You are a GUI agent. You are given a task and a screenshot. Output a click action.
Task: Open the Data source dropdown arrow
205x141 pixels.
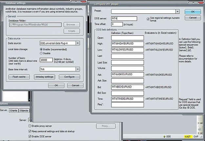click(x=78, y=43)
